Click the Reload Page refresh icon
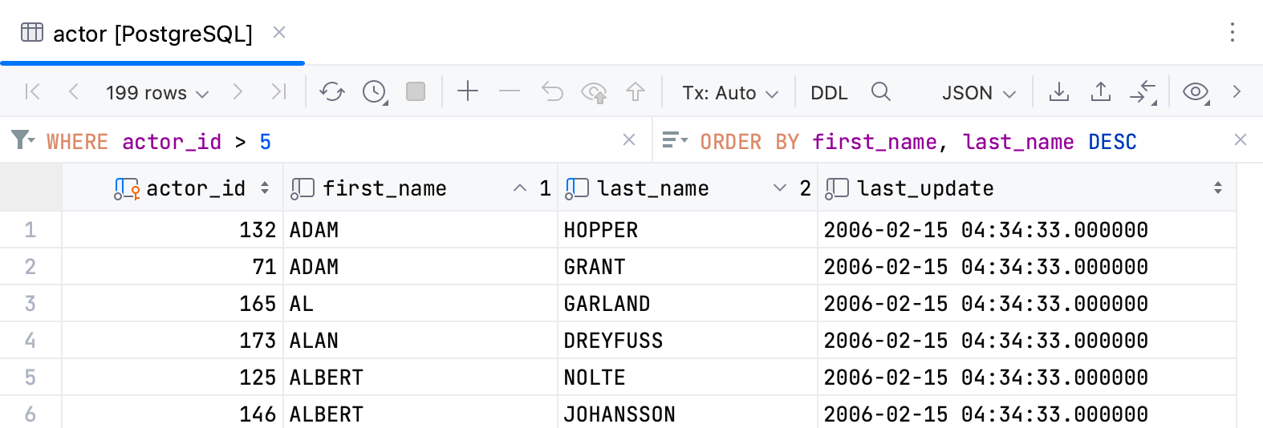The width and height of the screenshot is (1263, 428). (331, 92)
